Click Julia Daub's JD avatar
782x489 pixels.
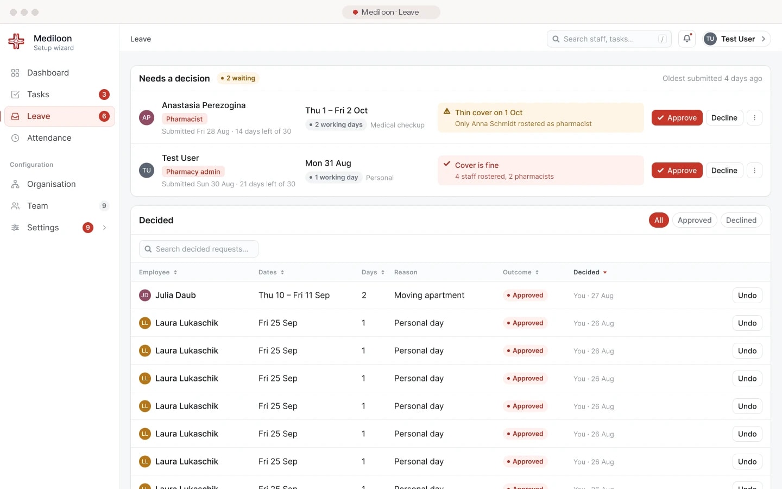(x=145, y=296)
